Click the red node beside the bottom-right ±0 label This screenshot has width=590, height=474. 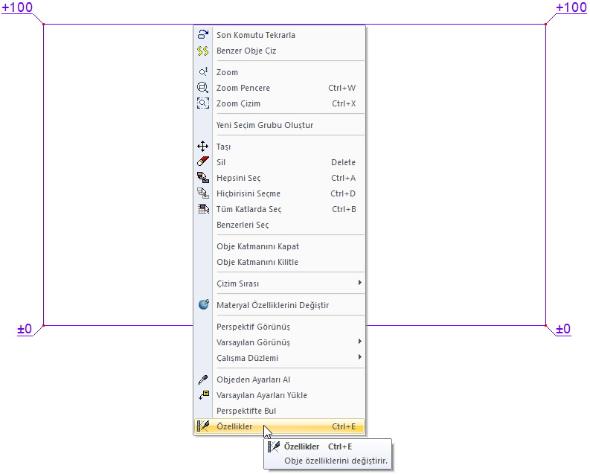click(545, 325)
